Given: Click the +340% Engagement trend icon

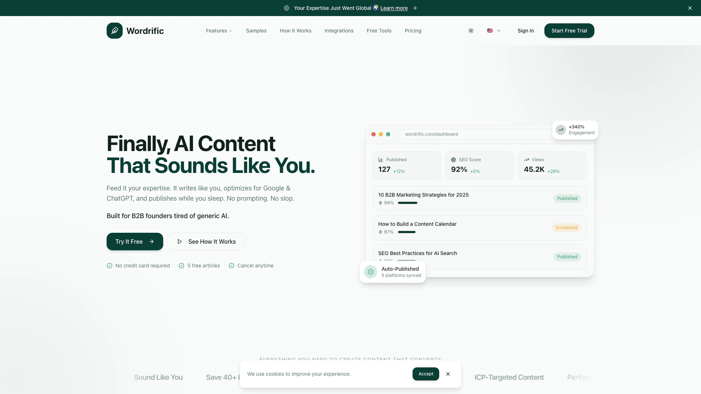Looking at the screenshot, I should pyautogui.click(x=561, y=130).
